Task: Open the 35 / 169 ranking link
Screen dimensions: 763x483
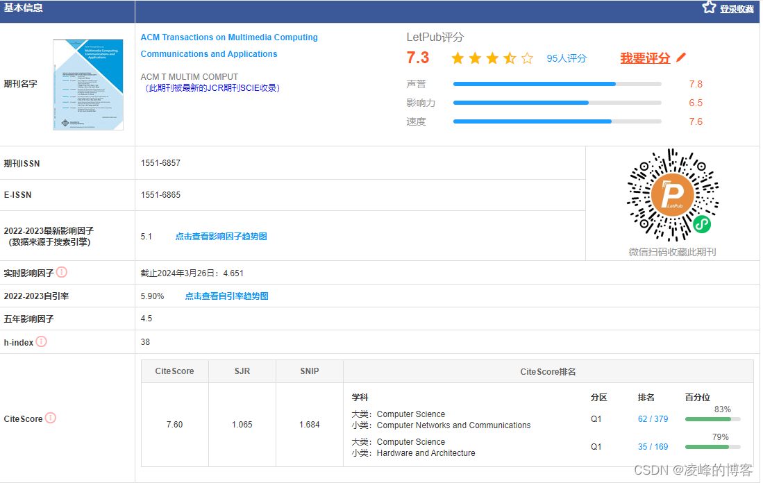Action: tap(653, 446)
